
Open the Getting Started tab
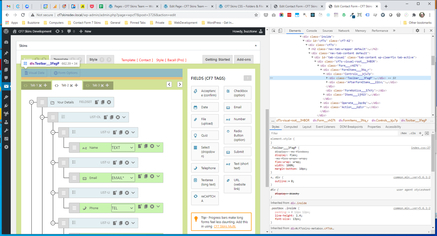point(217,60)
